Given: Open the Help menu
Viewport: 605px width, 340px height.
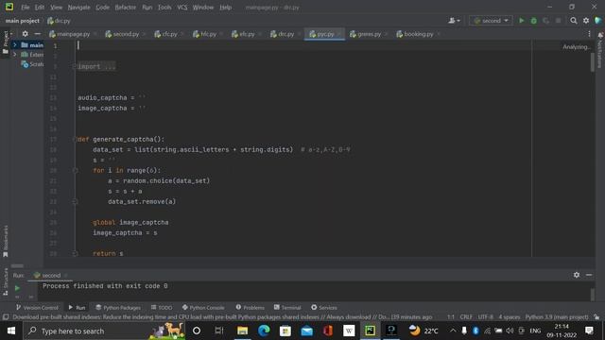Looking at the screenshot, I should coord(225,8).
